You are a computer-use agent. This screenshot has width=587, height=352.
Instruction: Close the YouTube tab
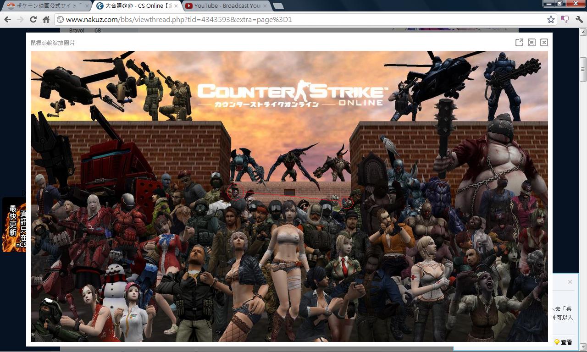pos(265,6)
